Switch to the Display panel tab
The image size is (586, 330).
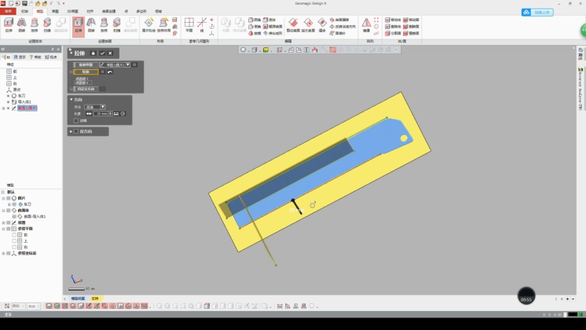20,57
